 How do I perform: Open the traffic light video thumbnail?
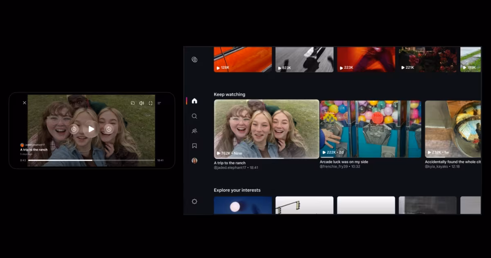click(304, 205)
